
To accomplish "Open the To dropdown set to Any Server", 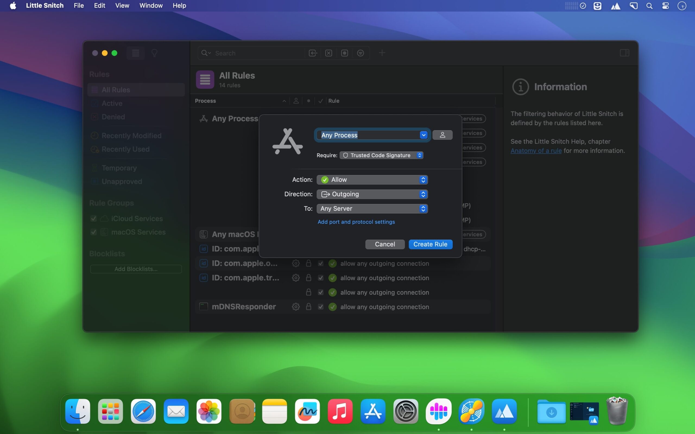I will pos(372,209).
